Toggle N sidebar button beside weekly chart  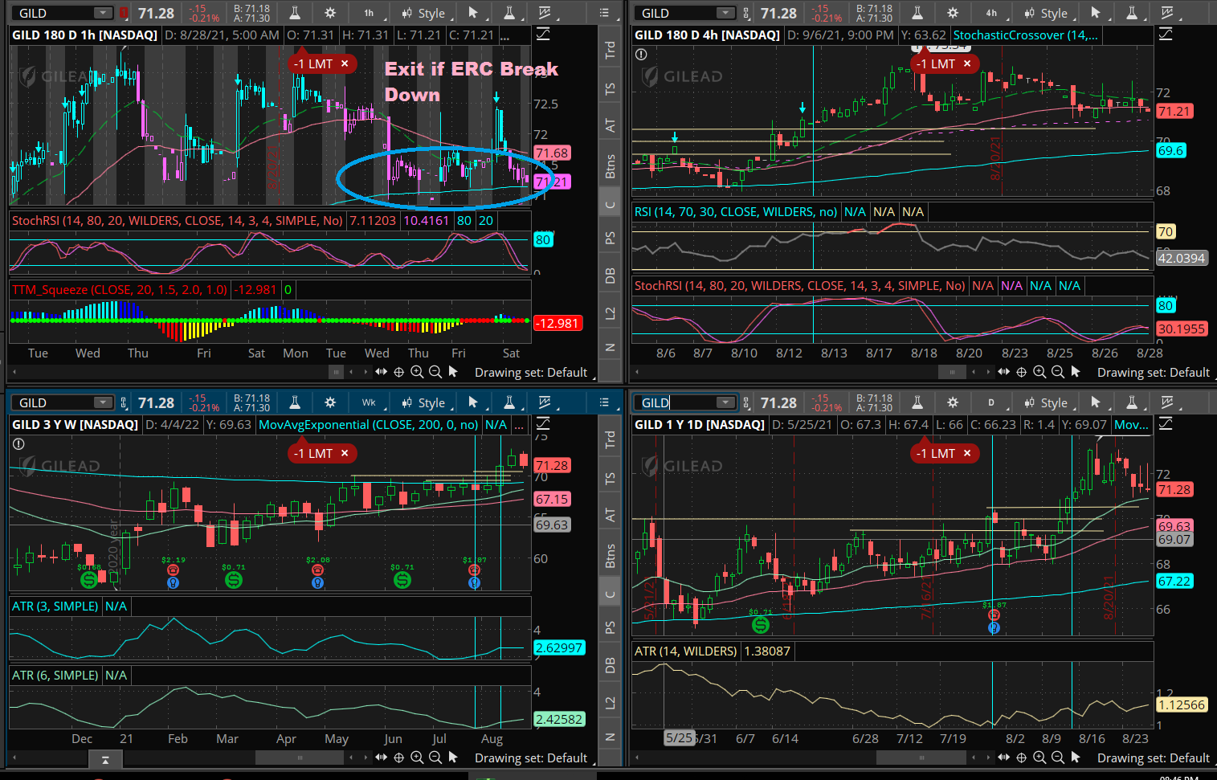tap(611, 737)
